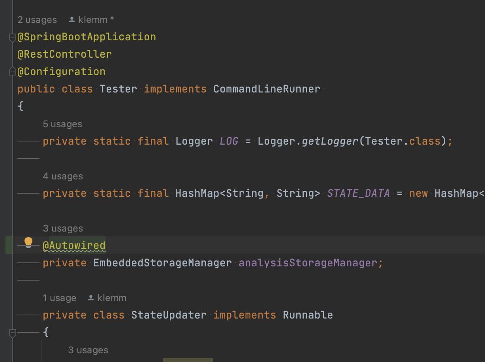Click "1 usage" above the StateUpdater class
This screenshot has height=362, width=485.
point(59,298)
